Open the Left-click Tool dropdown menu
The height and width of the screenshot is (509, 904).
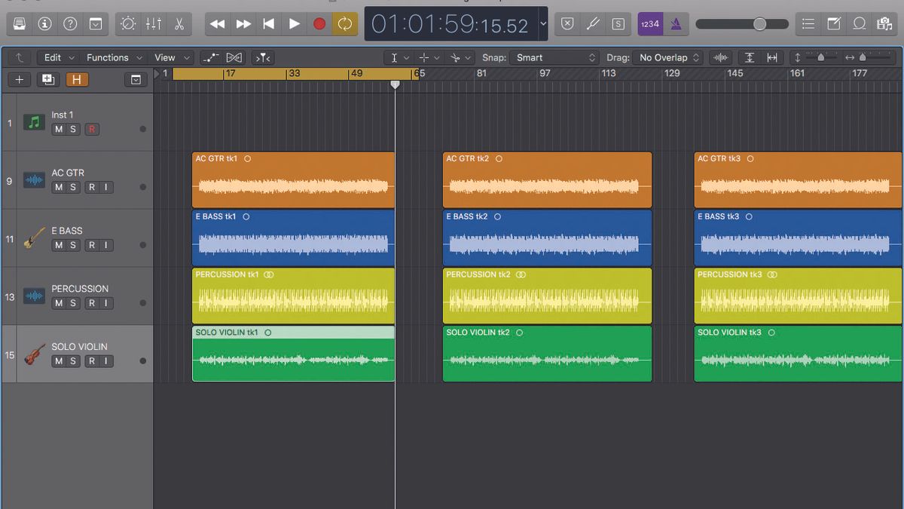pos(399,57)
